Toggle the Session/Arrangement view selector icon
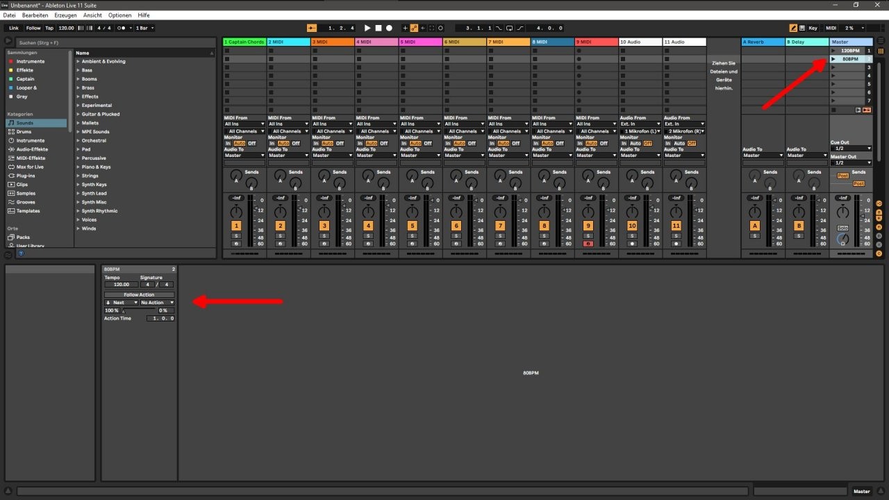The height and width of the screenshot is (500, 889). click(x=881, y=51)
